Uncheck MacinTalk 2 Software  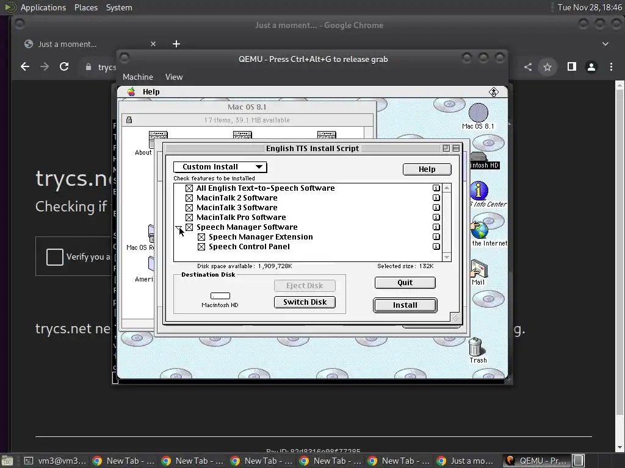point(189,198)
